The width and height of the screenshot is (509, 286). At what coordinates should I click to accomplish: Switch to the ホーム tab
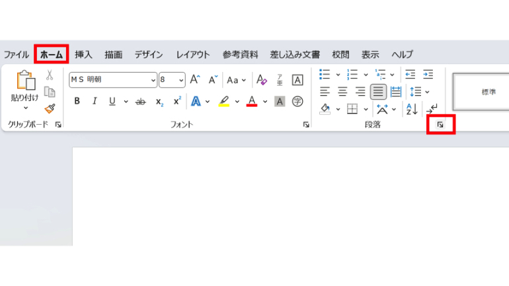click(52, 54)
